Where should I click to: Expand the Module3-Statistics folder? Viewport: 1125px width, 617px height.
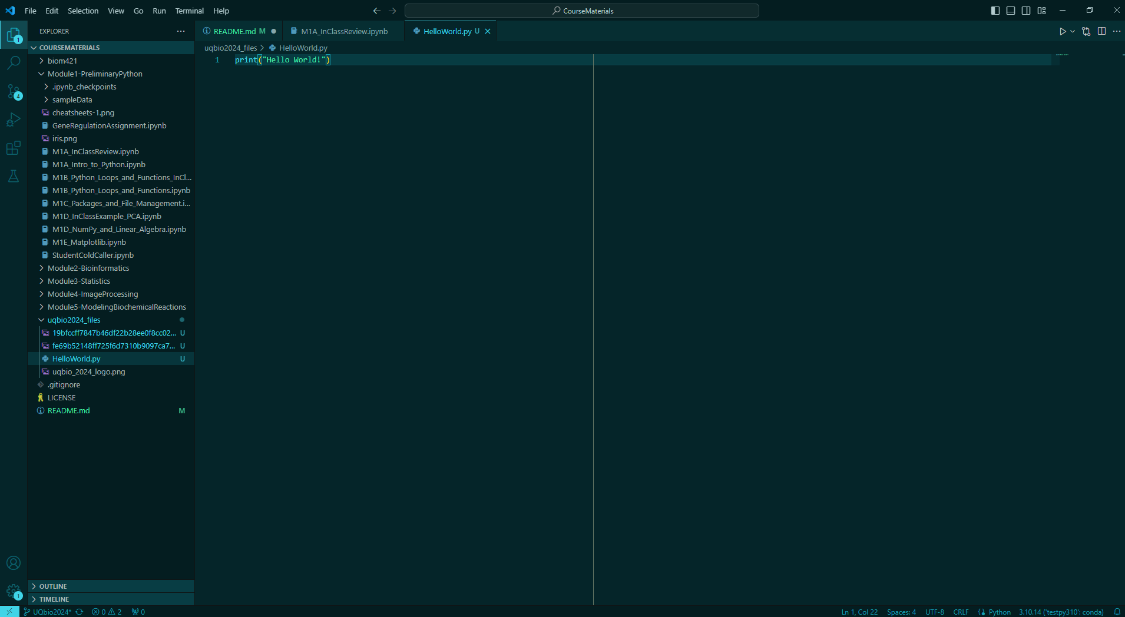point(111,281)
